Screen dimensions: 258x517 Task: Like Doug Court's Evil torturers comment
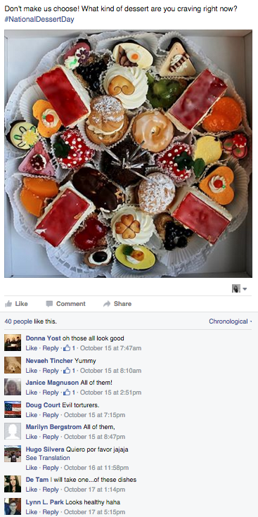tap(32, 415)
